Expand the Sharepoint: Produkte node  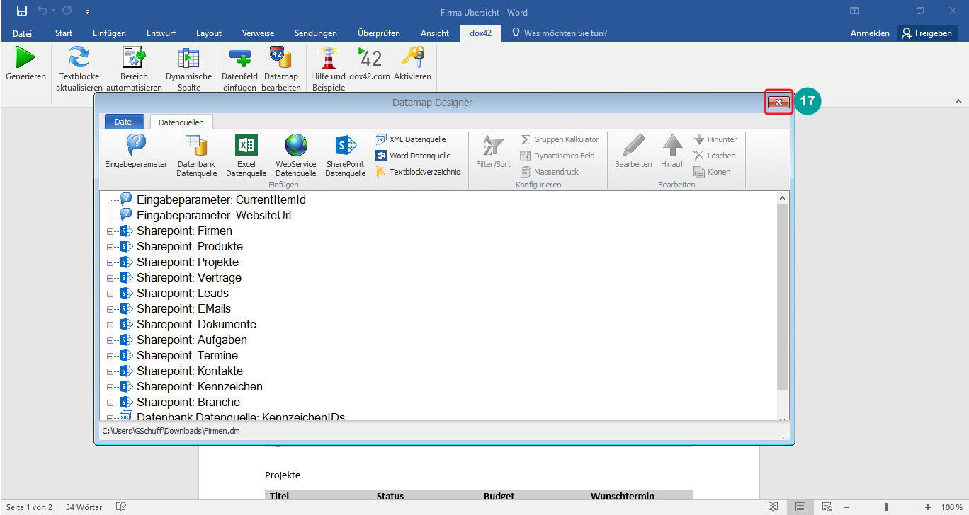[x=110, y=247]
